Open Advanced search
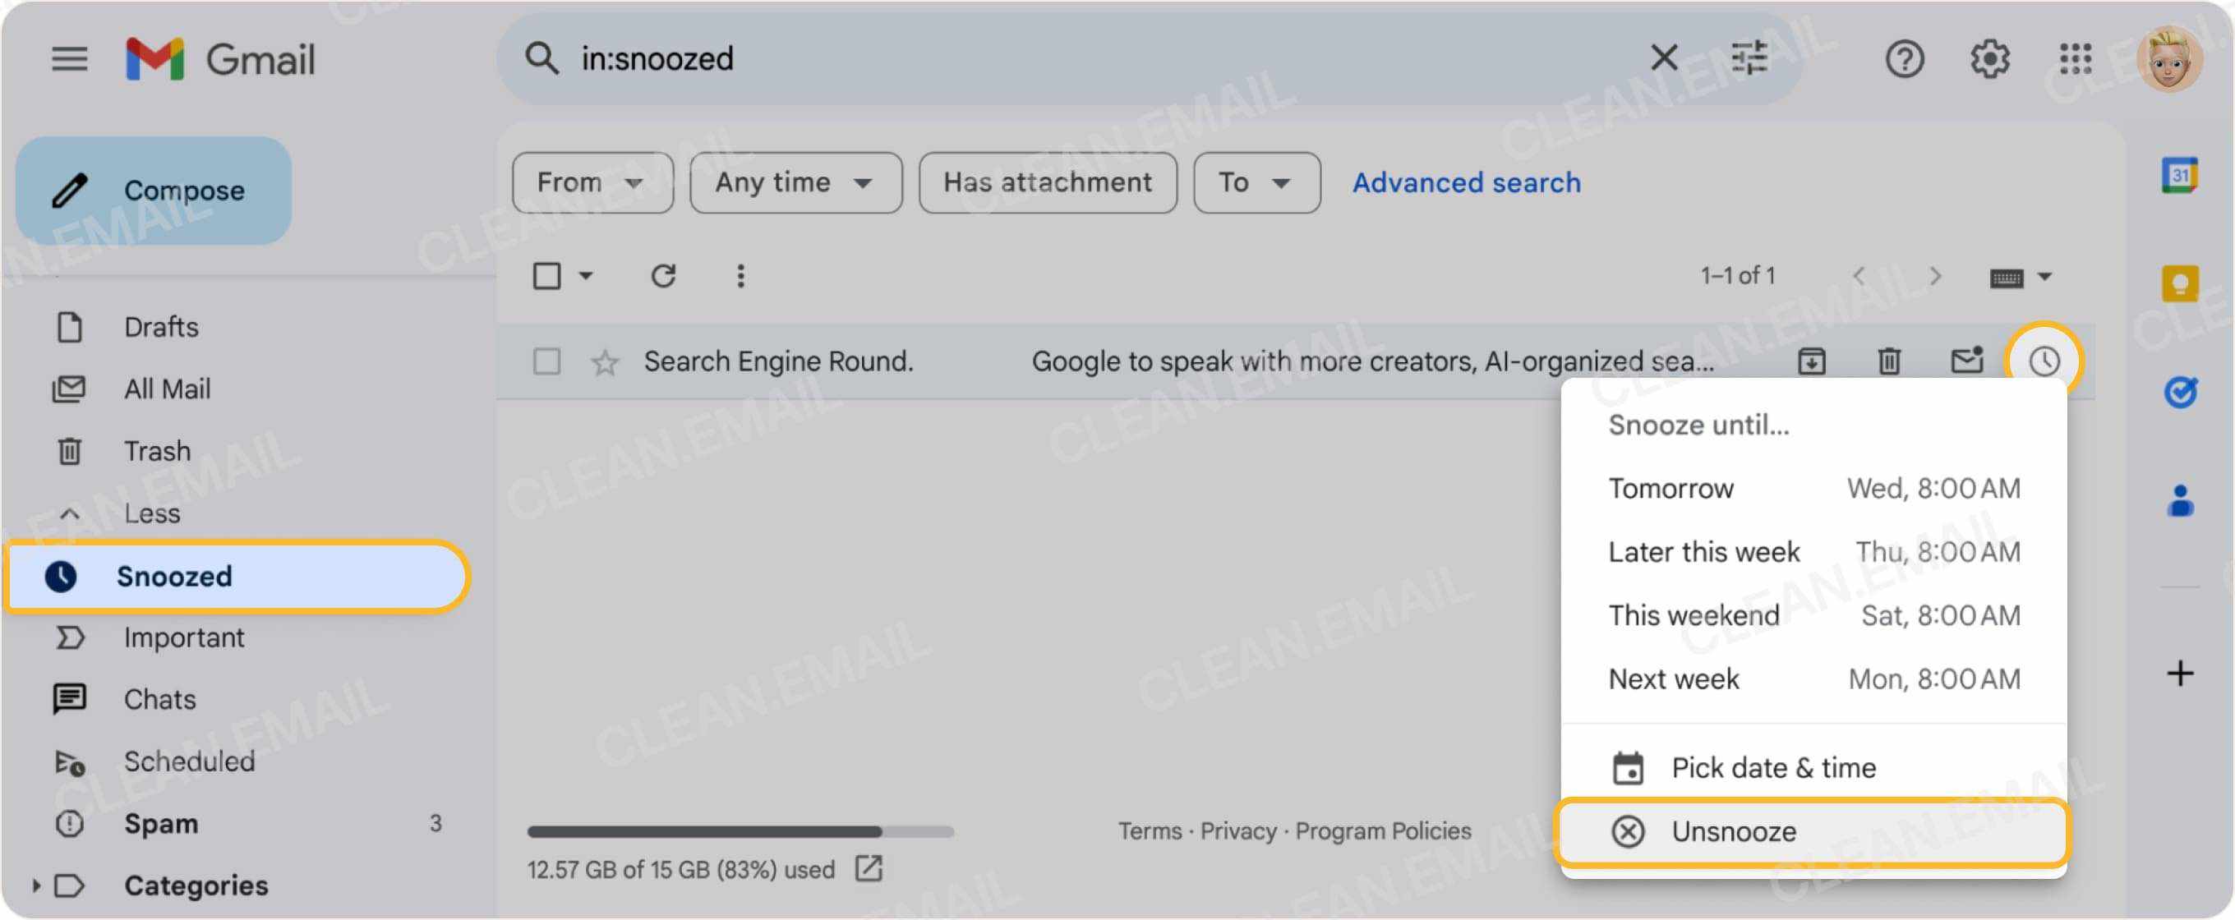Image resolution: width=2235 pixels, height=920 pixels. pos(1465,182)
